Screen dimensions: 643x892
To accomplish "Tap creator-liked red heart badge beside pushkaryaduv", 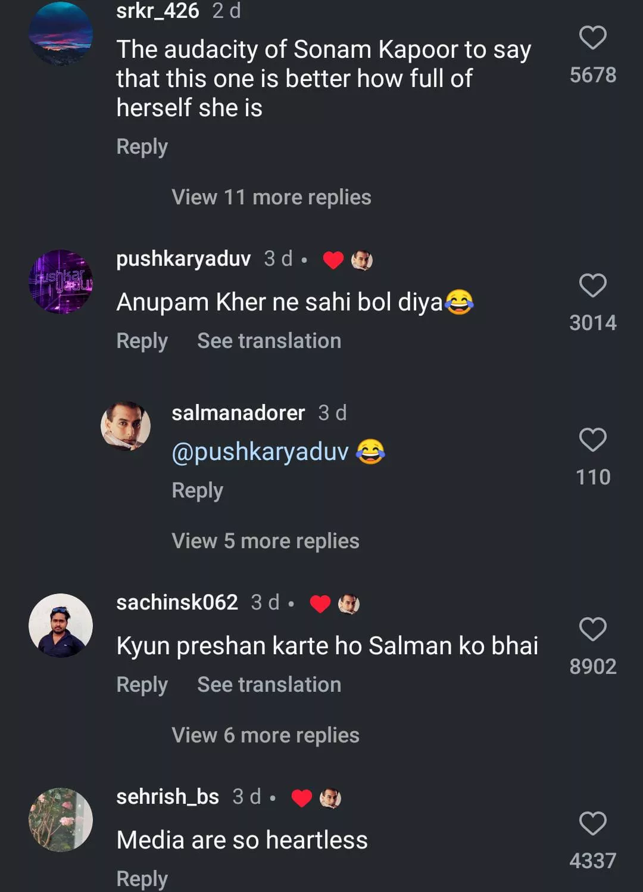I will pos(333,260).
